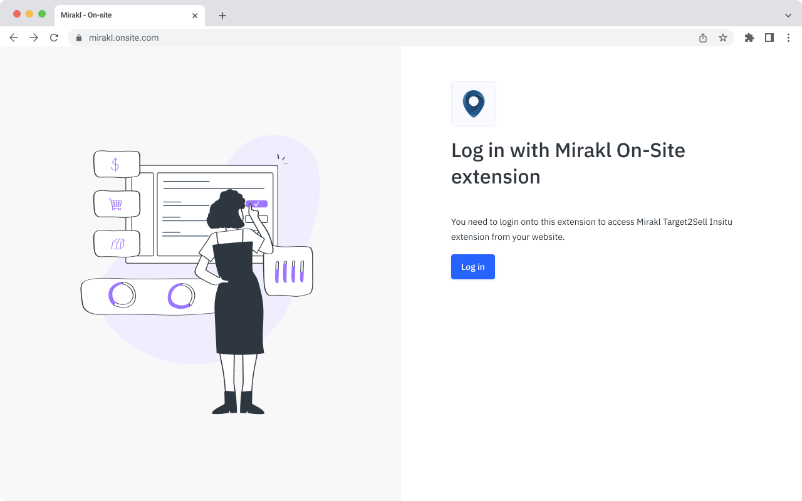This screenshot has width=802, height=501.
Task: Click the Mirakl location pin logo
Action: (473, 103)
